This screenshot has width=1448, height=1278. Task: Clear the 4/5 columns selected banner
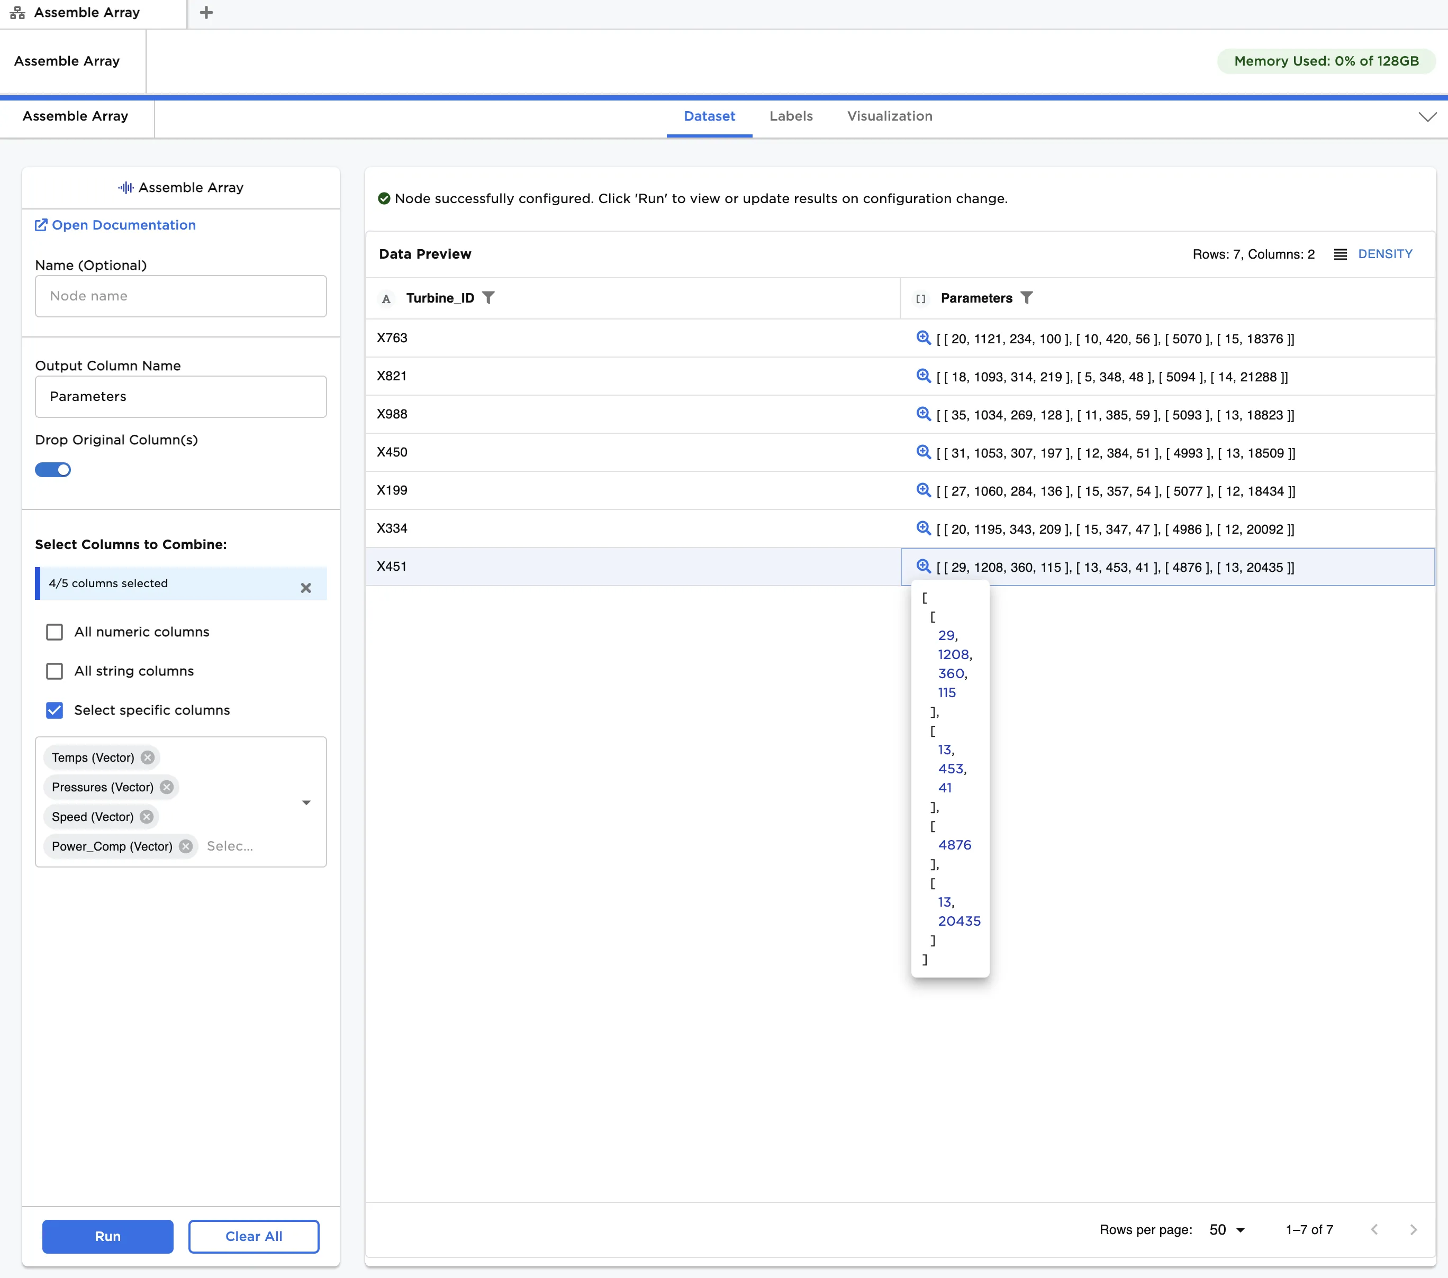coord(306,588)
